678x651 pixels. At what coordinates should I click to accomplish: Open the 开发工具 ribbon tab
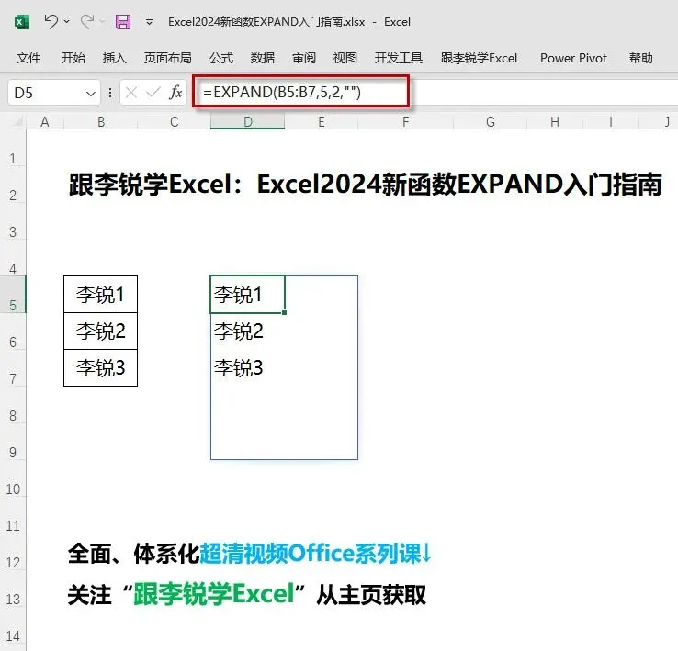[x=398, y=58]
